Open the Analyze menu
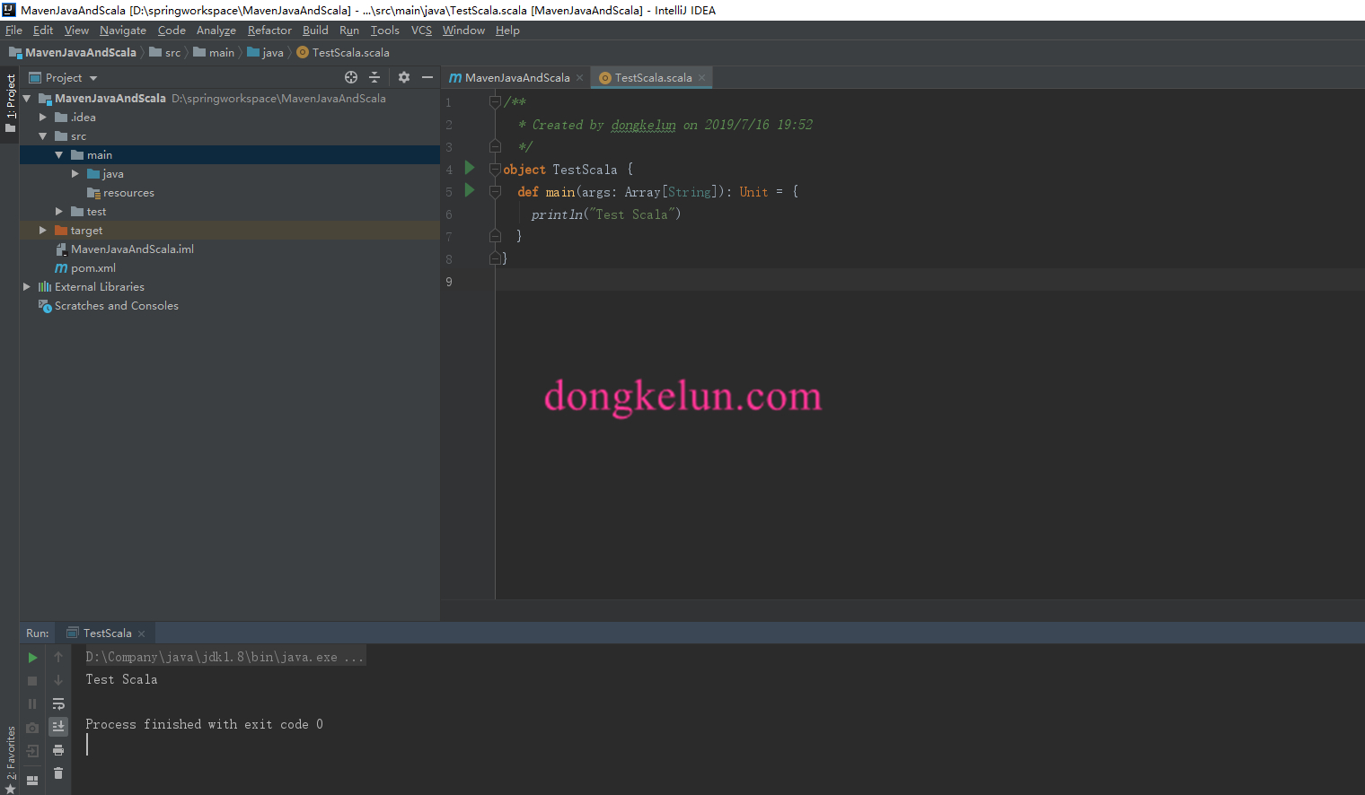The width and height of the screenshot is (1365, 795). click(x=216, y=31)
